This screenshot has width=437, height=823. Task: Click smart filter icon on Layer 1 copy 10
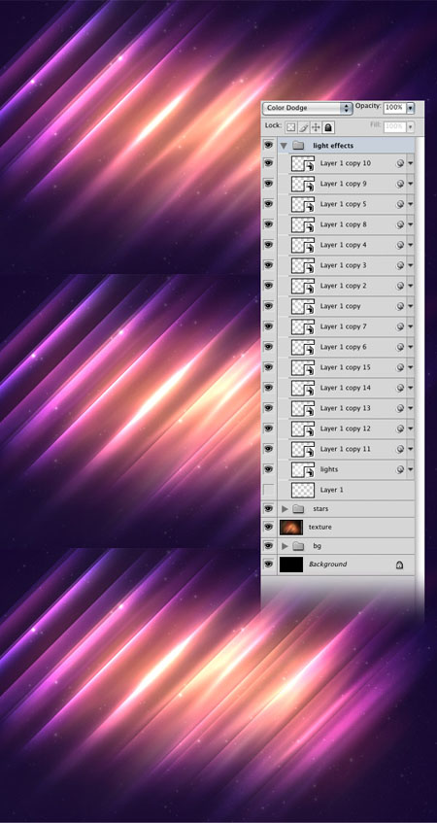pos(400,164)
